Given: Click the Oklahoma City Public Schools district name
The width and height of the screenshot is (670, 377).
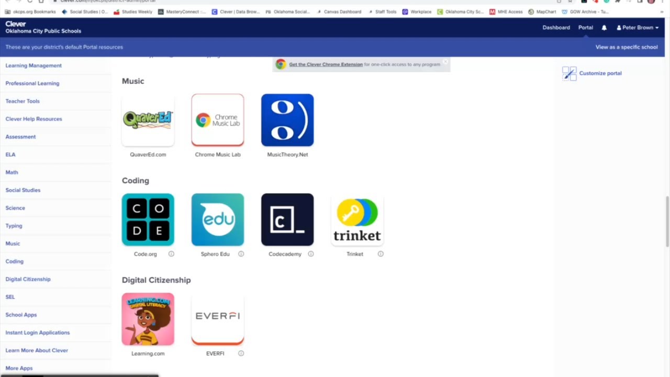Looking at the screenshot, I should pyautogui.click(x=43, y=31).
